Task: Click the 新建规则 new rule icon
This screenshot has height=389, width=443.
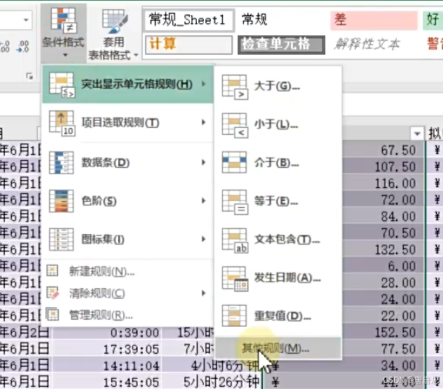Action: [52, 271]
